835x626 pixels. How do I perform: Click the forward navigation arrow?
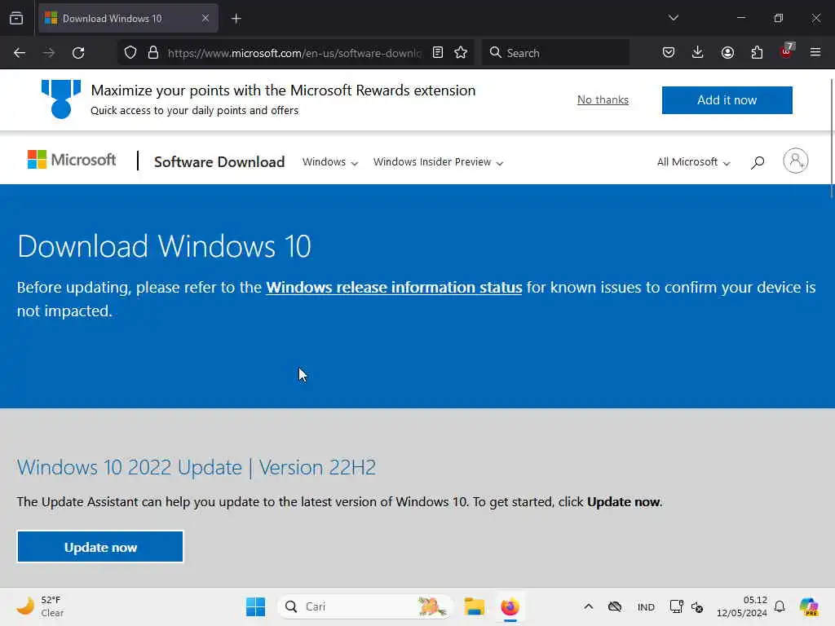point(49,53)
